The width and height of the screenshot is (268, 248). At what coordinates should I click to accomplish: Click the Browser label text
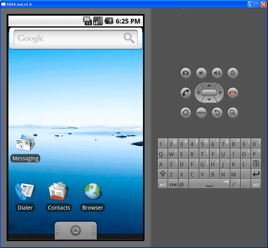pyautogui.click(x=93, y=207)
